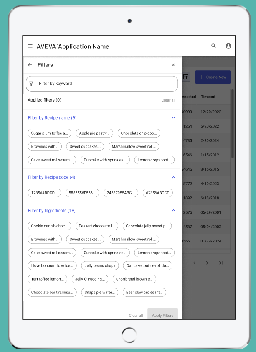
Task: Click the Apply Filters button
Action: tap(162, 314)
